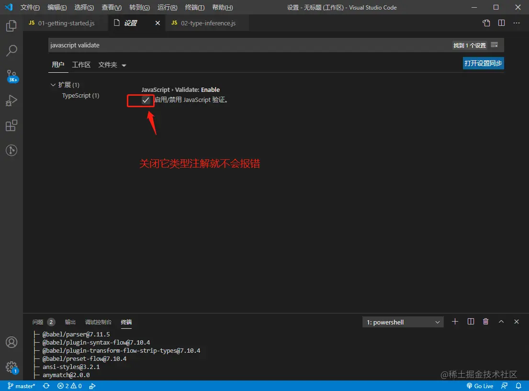Click the VS Code logo in title bar
Screen dimensions: 529x391
click(9, 7)
